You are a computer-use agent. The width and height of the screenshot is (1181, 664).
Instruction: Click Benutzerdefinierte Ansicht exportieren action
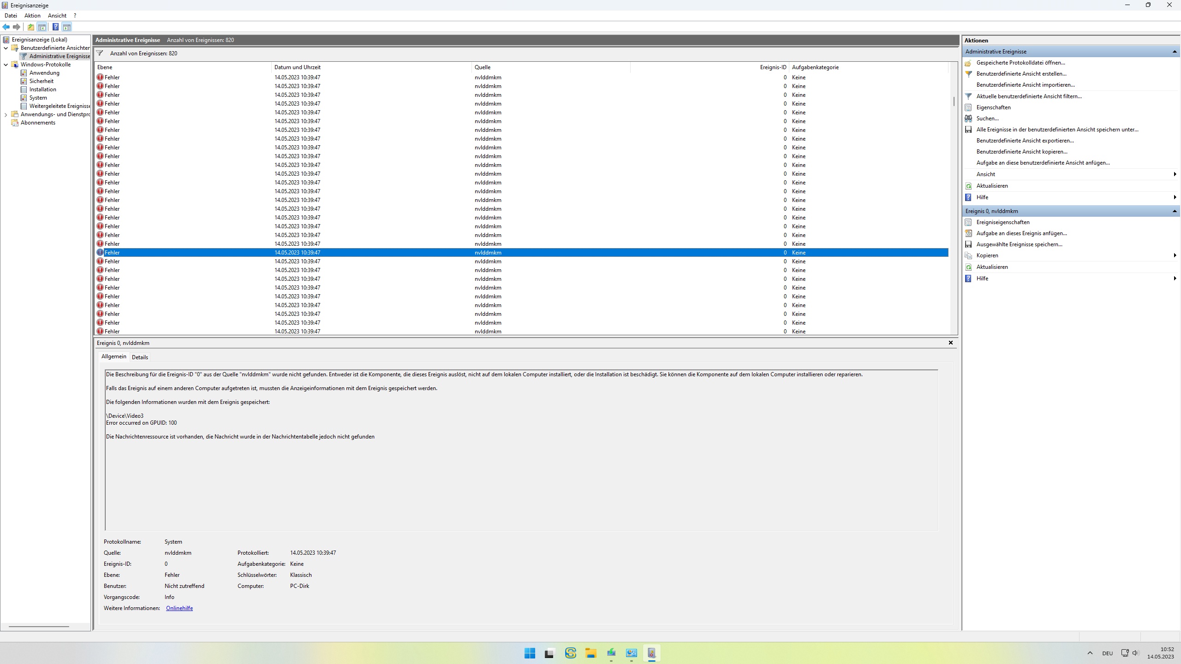pos(1025,141)
